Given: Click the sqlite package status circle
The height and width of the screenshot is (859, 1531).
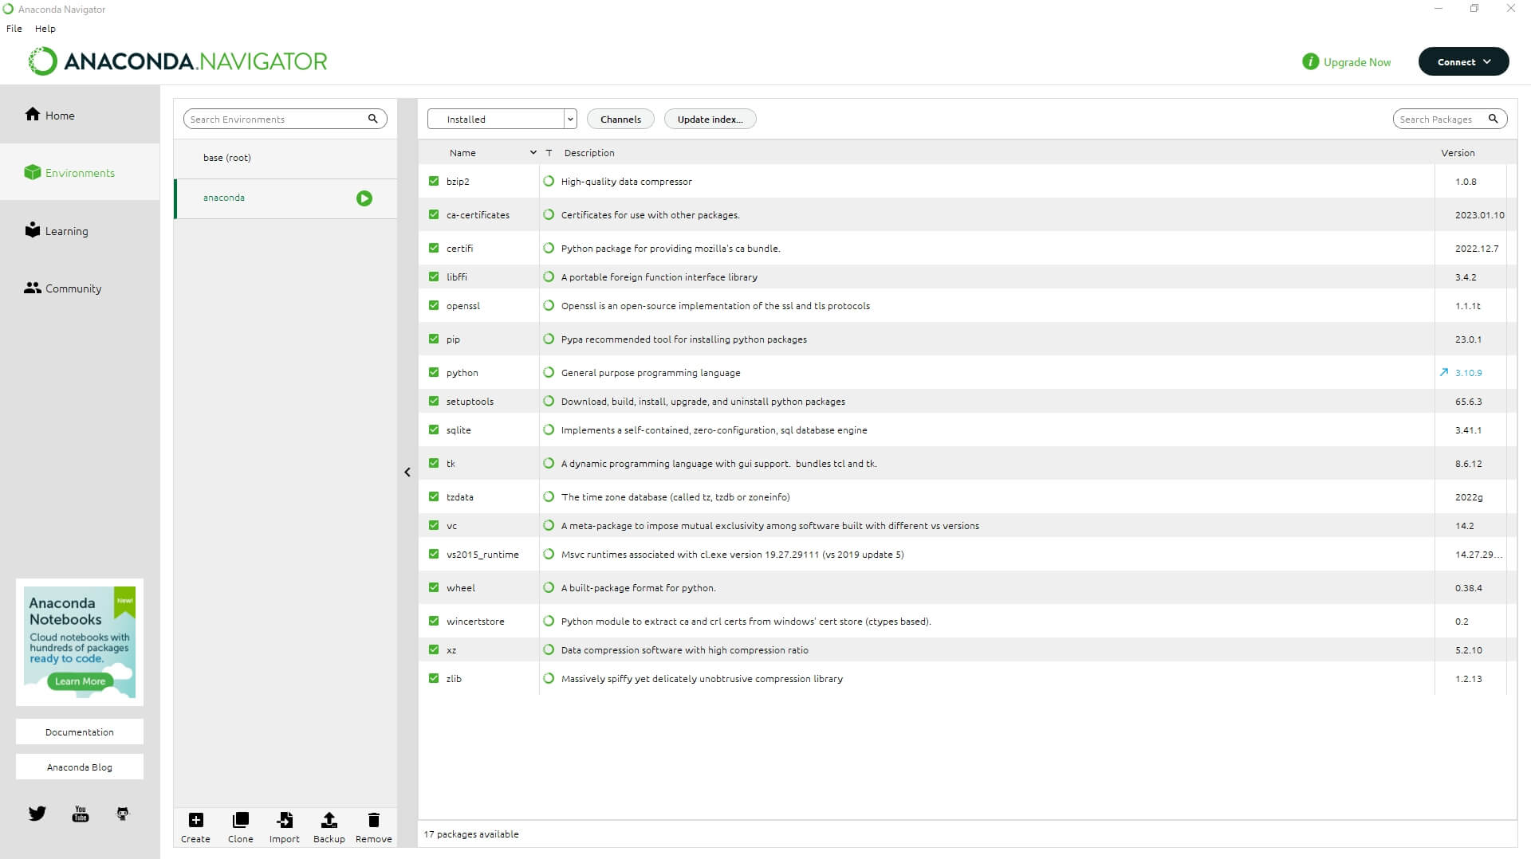Looking at the screenshot, I should (x=549, y=429).
